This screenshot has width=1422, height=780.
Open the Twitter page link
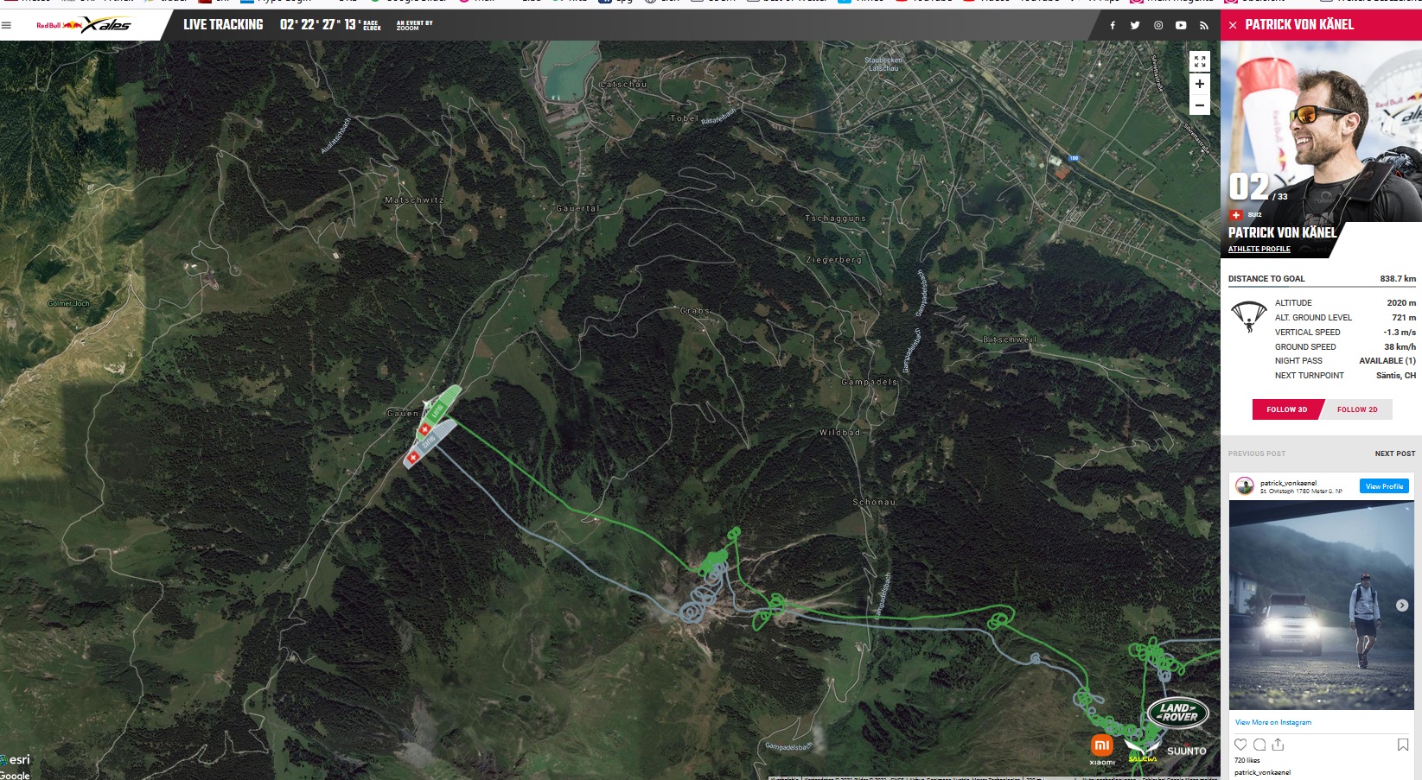tap(1135, 25)
